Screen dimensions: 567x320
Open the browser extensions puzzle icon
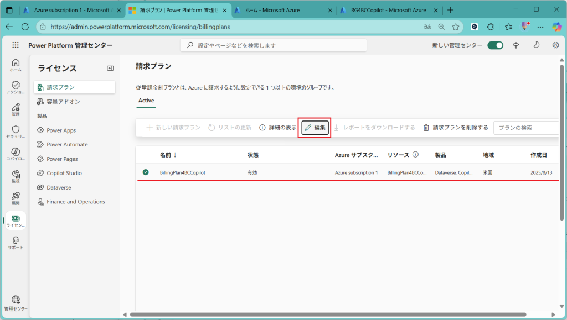[491, 27]
